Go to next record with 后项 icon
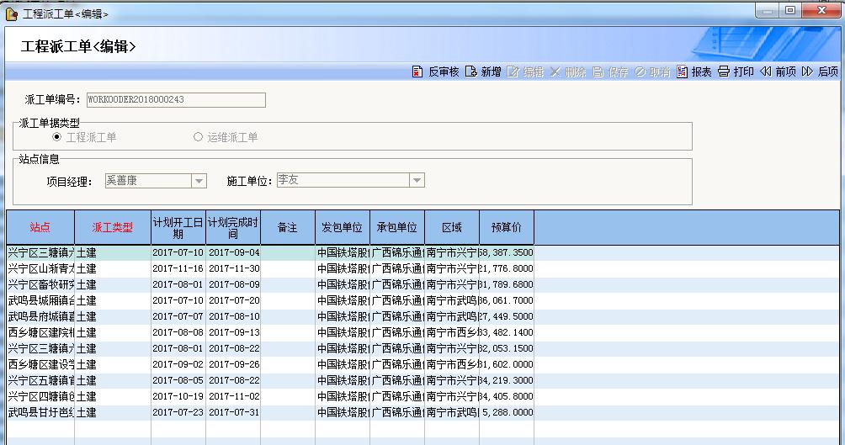 tap(808, 72)
